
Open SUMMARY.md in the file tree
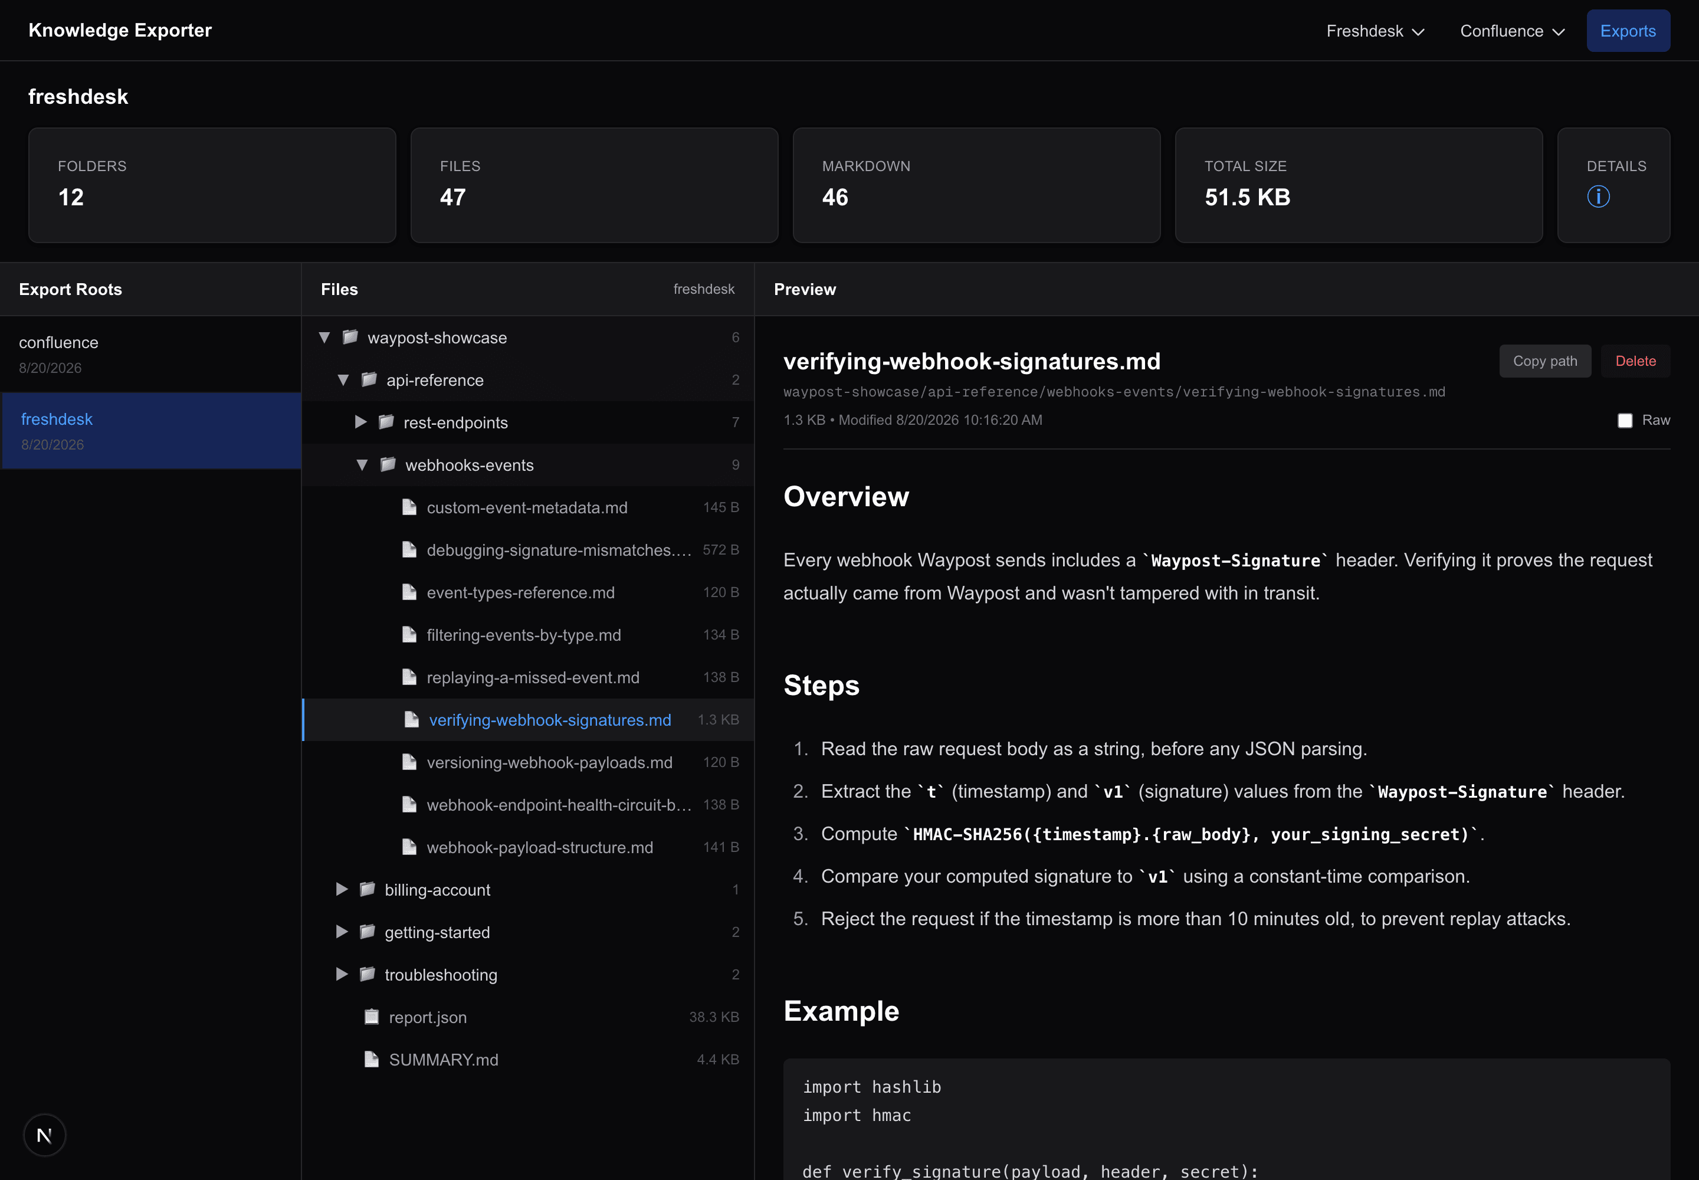[527, 1060]
